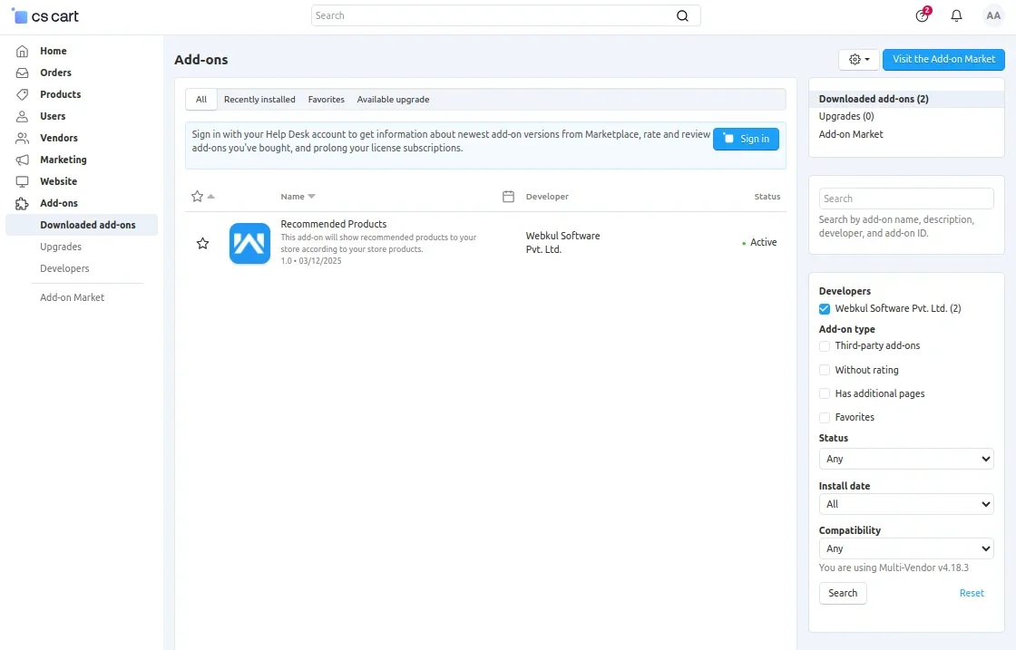
Task: Click the Visit the Add-on Market button
Action: [943, 59]
